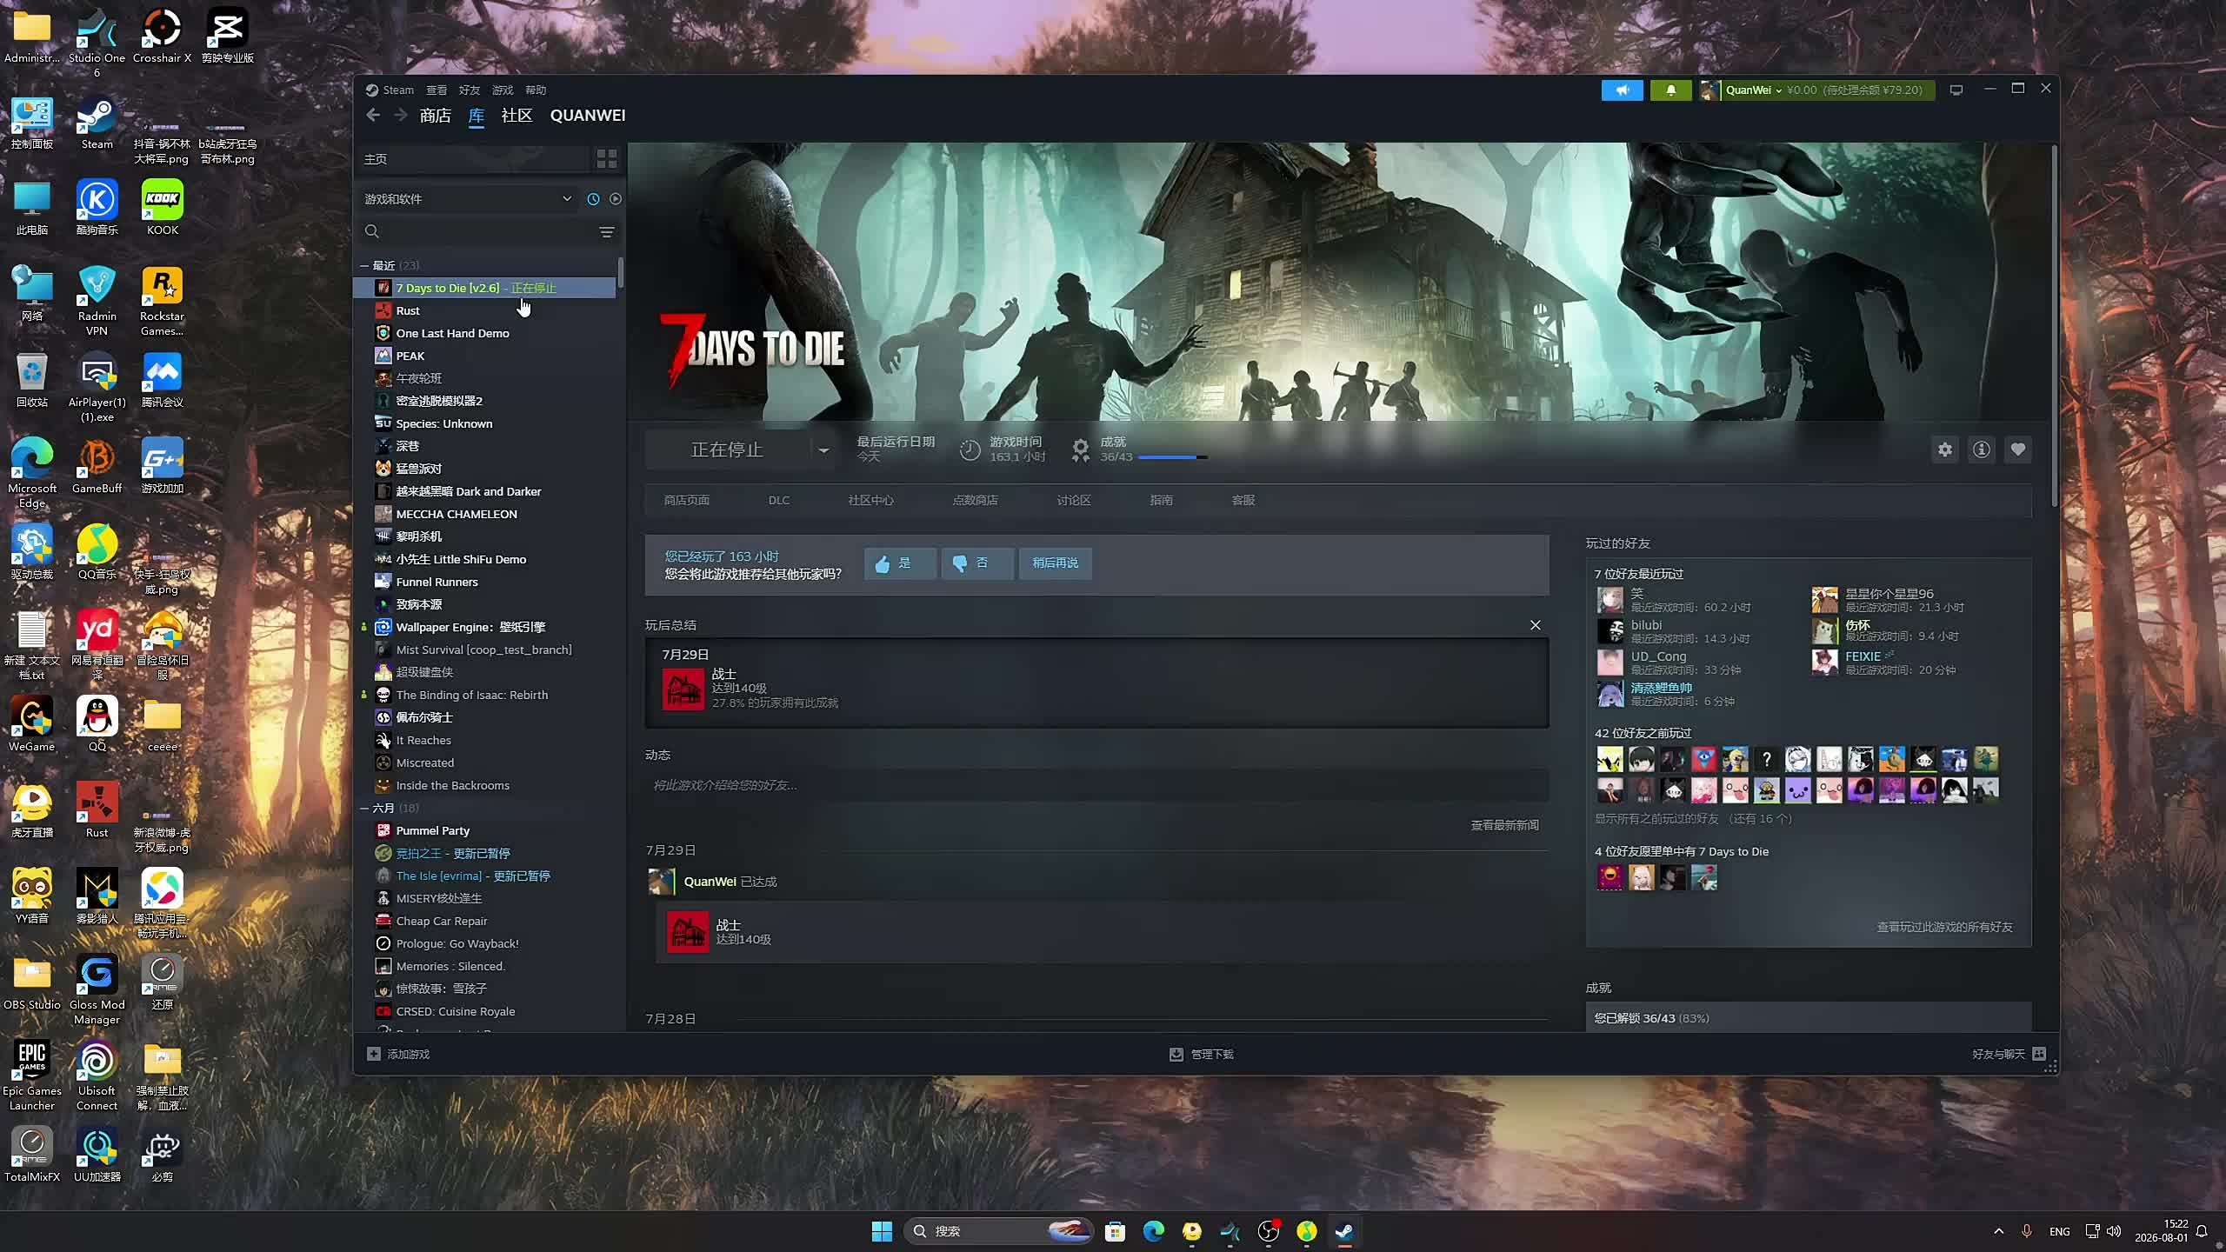The image size is (2226, 1252).
Task: Choose 否 to not recommend the game
Action: (977, 563)
